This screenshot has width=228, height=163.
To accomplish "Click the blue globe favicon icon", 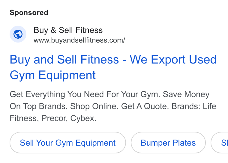I will point(18,34).
